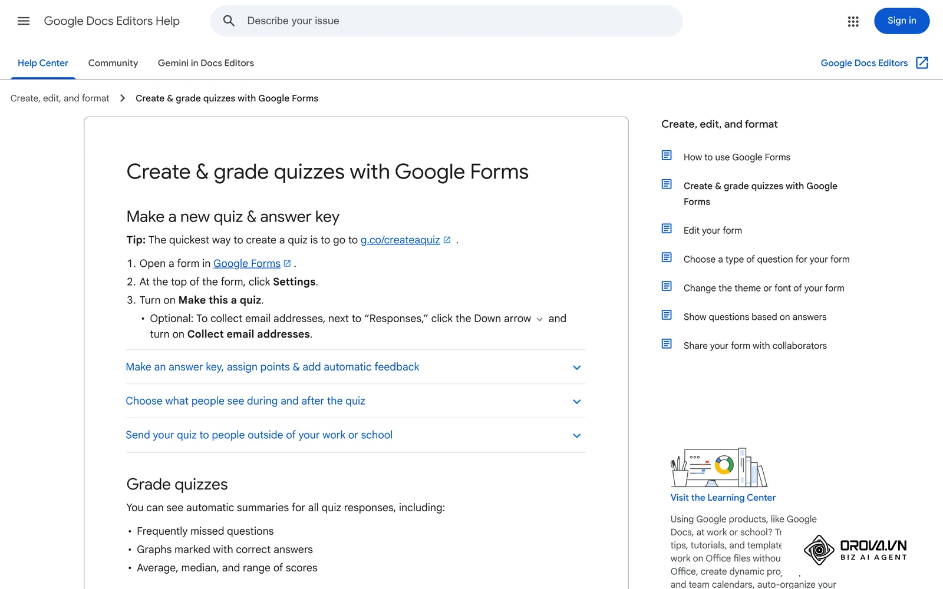Open the Google Docs Editors link

click(x=864, y=63)
